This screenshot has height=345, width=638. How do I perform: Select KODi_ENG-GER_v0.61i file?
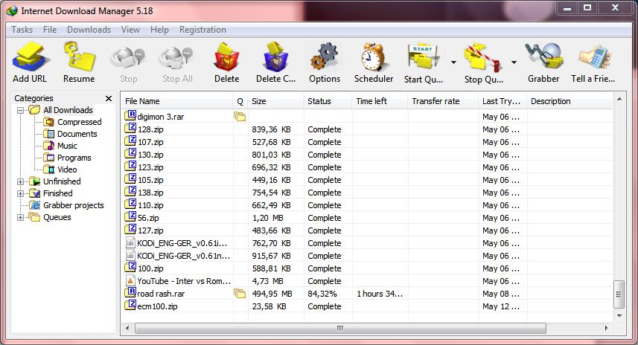(182, 243)
